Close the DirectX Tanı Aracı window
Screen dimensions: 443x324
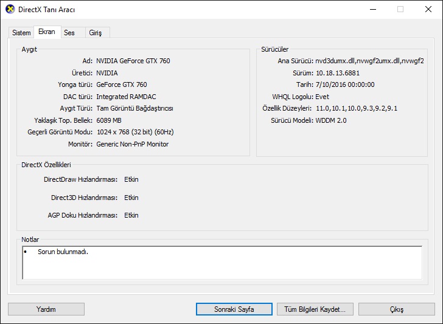pos(428,9)
